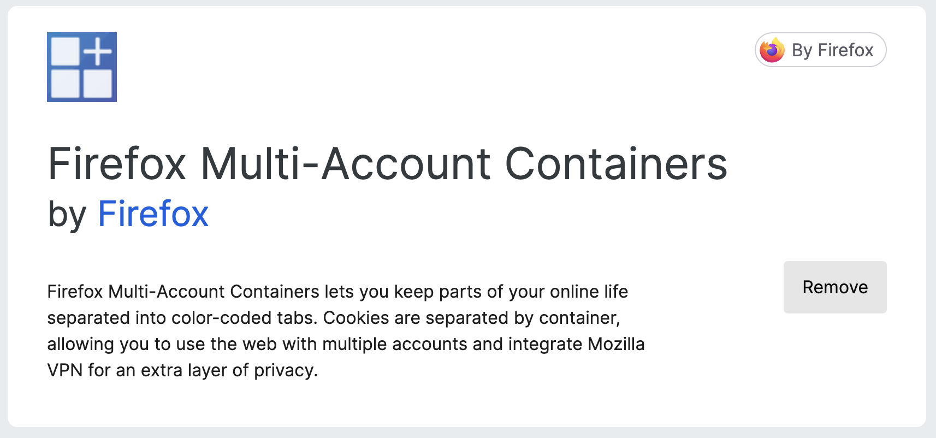The image size is (936, 438).
Task: Open the Firefox author link
Action: point(153,214)
